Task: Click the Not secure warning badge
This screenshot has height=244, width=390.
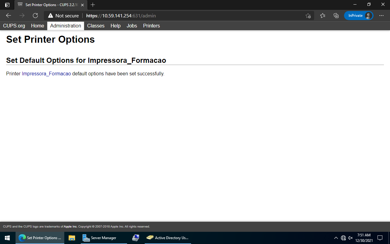Action: click(63, 16)
